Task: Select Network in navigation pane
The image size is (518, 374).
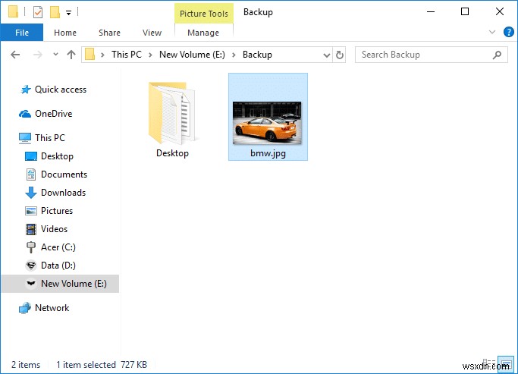Action: [x=52, y=308]
